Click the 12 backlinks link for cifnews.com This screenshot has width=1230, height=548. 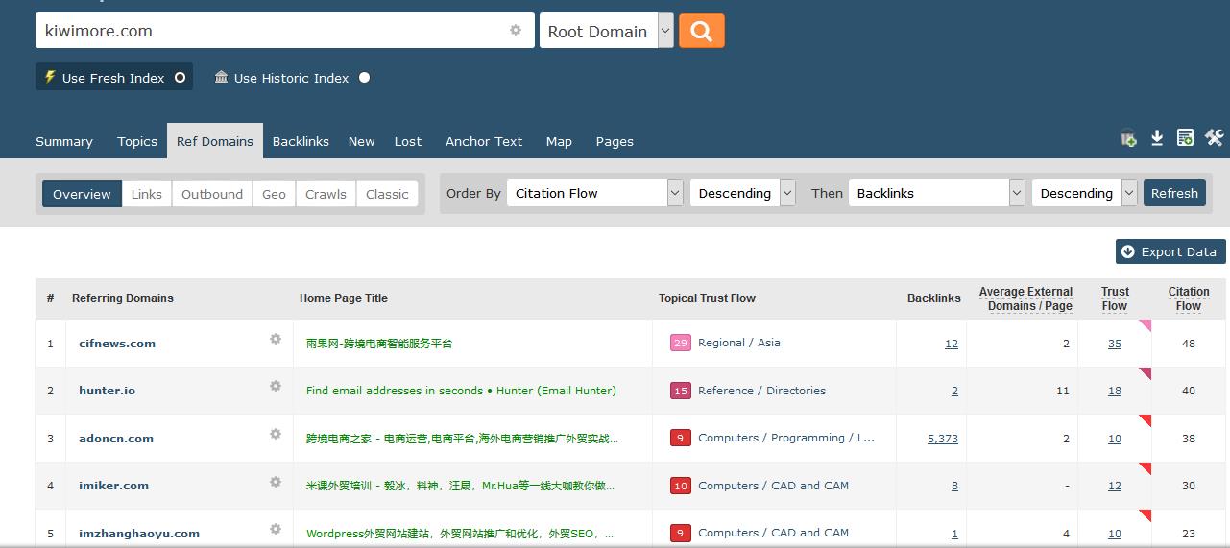[952, 344]
